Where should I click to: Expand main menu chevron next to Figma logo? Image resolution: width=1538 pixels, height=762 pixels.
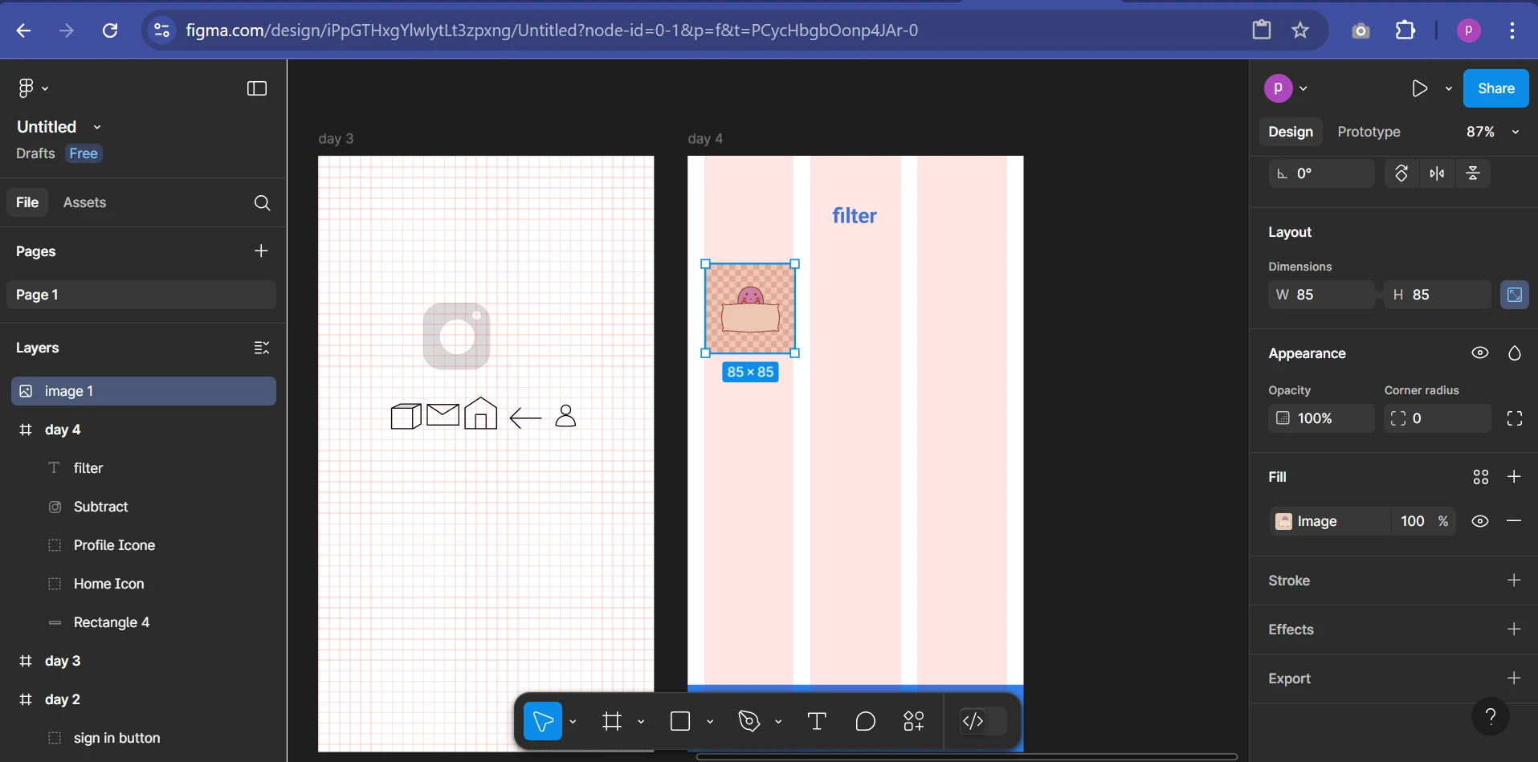click(45, 88)
